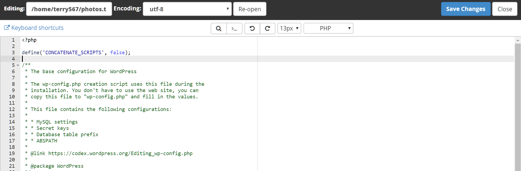
Task: Click the 'Secret keys' comment line
Action: (52, 128)
